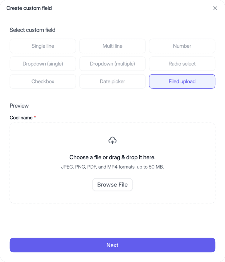Click the Next button

[x=112, y=245]
